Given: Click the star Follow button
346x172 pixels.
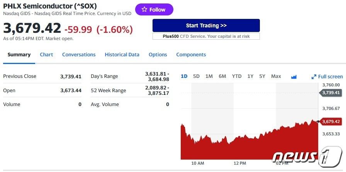Looking at the screenshot, I should 154,10.
